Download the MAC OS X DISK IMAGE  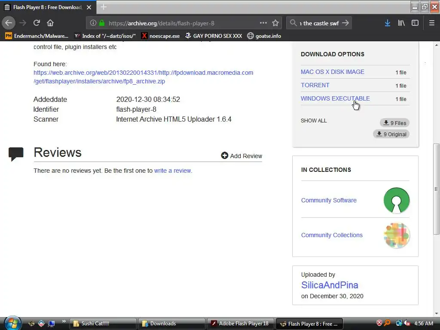(x=332, y=72)
